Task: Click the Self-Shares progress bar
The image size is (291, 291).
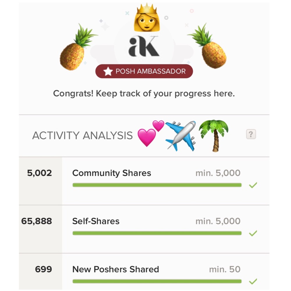Action: [157, 233]
